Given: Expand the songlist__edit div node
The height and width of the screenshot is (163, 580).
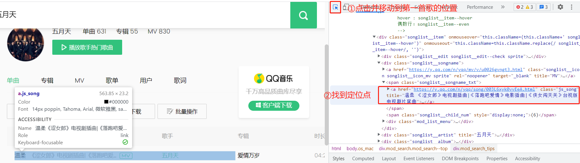Looking at the screenshot, I should [x=379, y=56].
